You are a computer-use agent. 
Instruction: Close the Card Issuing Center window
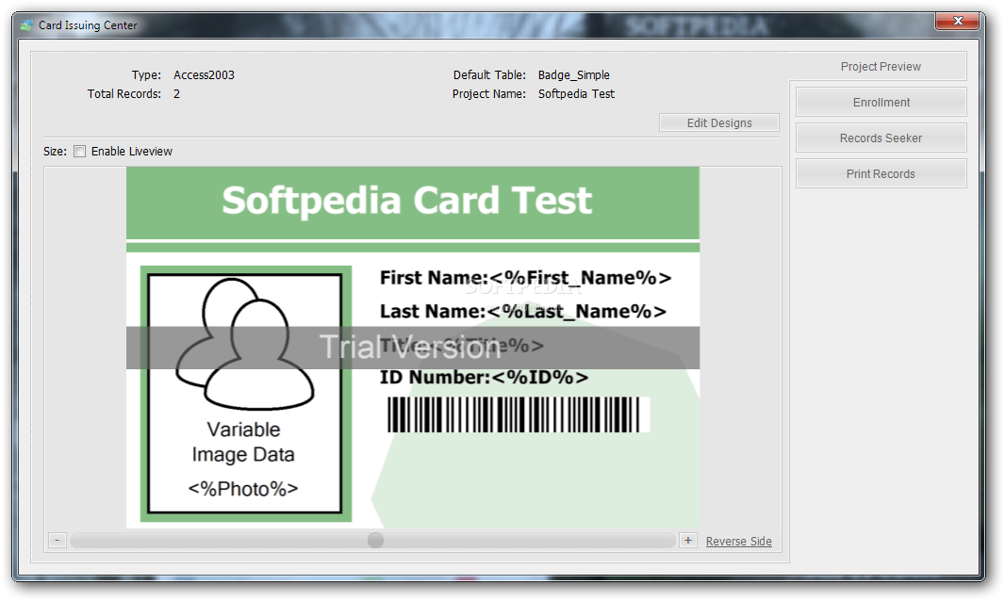(x=958, y=21)
